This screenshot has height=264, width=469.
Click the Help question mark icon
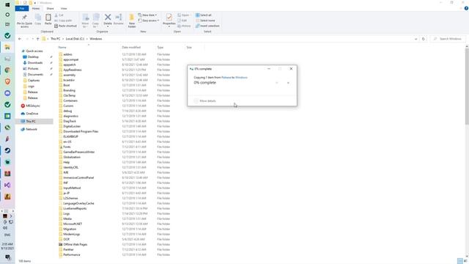(x=466, y=8)
